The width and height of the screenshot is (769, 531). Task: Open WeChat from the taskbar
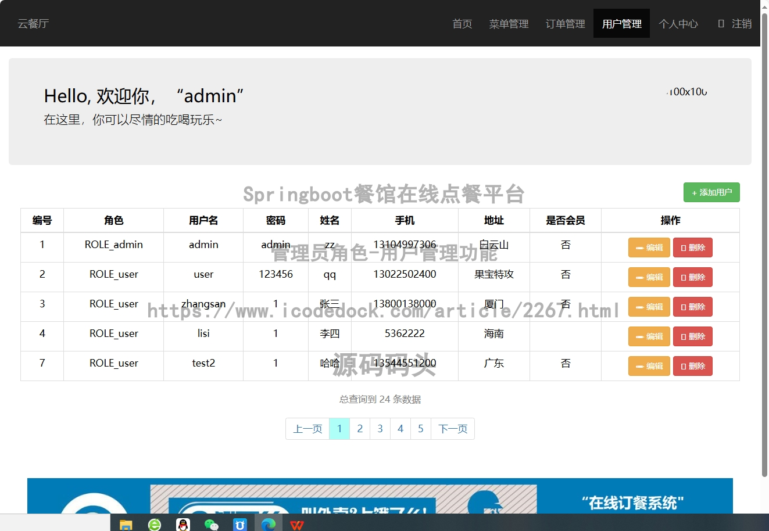(x=212, y=525)
